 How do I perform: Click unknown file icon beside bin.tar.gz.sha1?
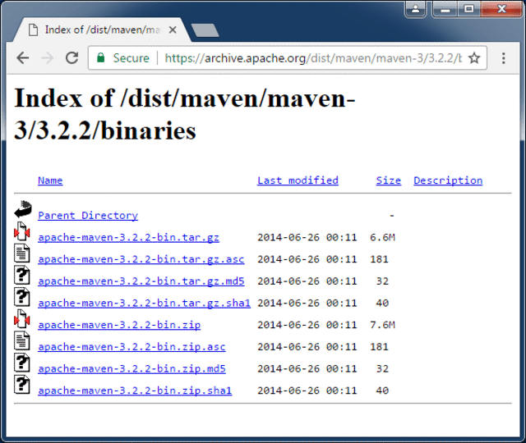pos(22,297)
